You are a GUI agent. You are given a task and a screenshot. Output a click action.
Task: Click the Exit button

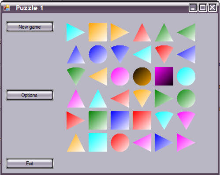tap(30, 163)
